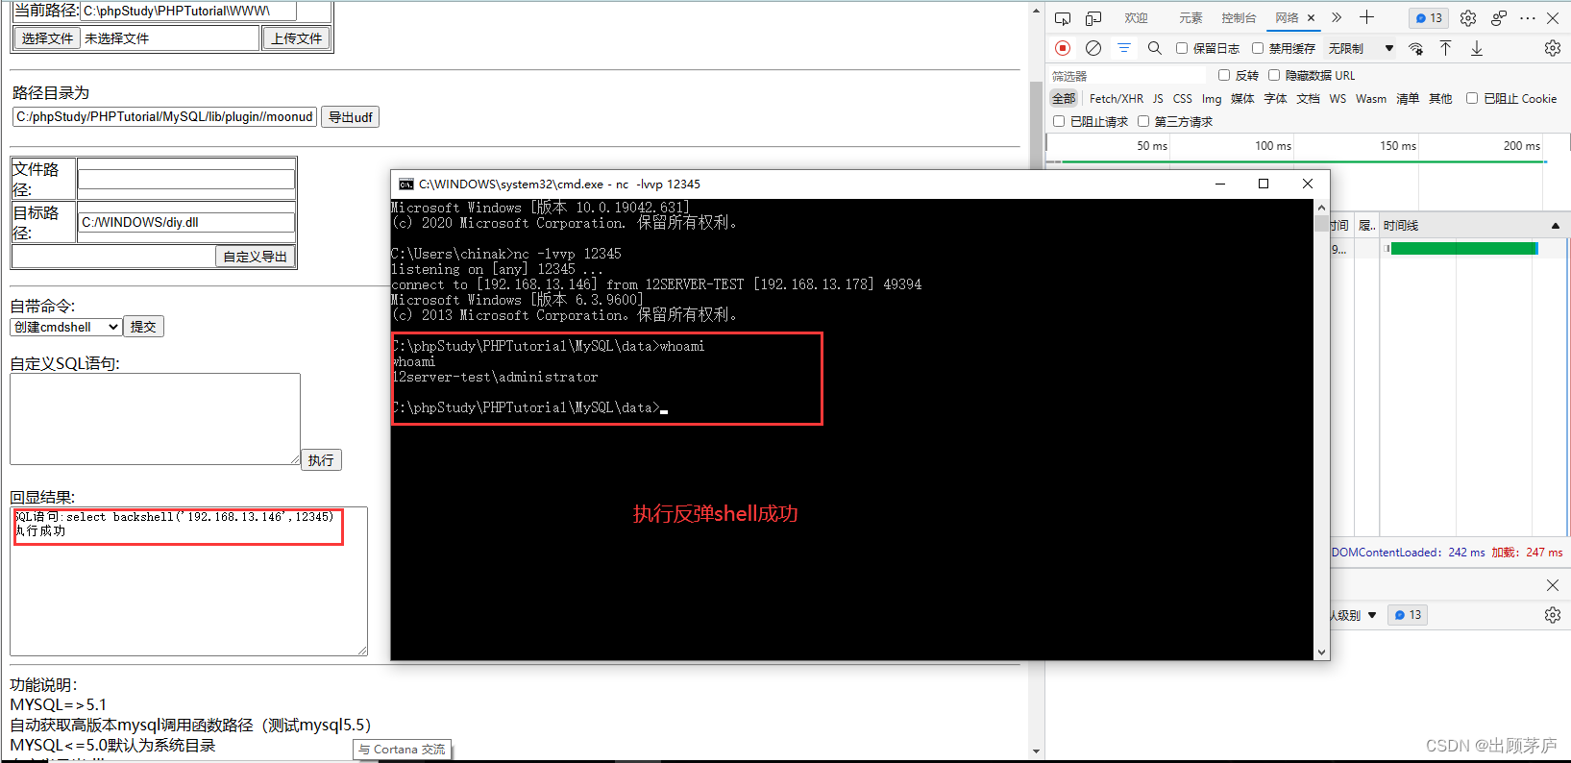
Task: Click the 导出udf button
Action: click(350, 117)
